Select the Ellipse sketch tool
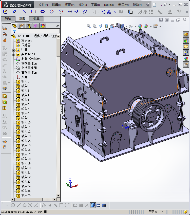The width and height of the screenshot is (190, 215). [x=85, y=12]
